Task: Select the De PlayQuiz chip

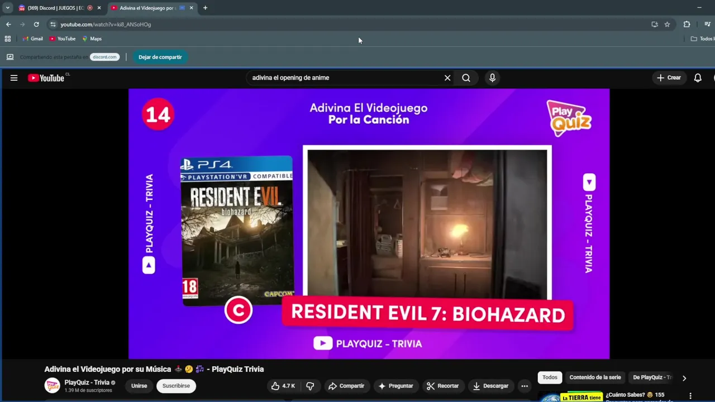Action: pos(652,377)
